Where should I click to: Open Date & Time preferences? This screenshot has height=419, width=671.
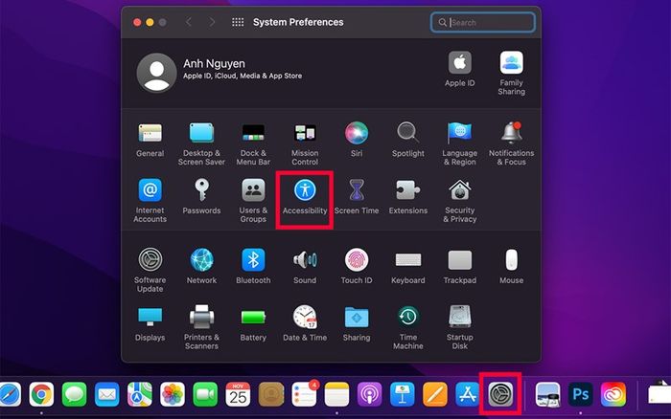pos(305,323)
